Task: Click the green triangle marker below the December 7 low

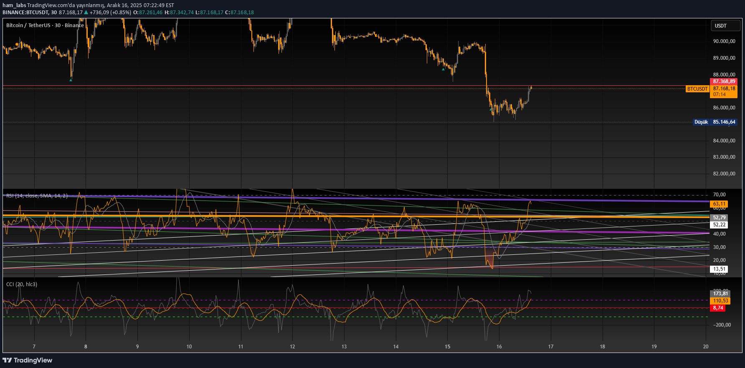Action: [x=71, y=80]
